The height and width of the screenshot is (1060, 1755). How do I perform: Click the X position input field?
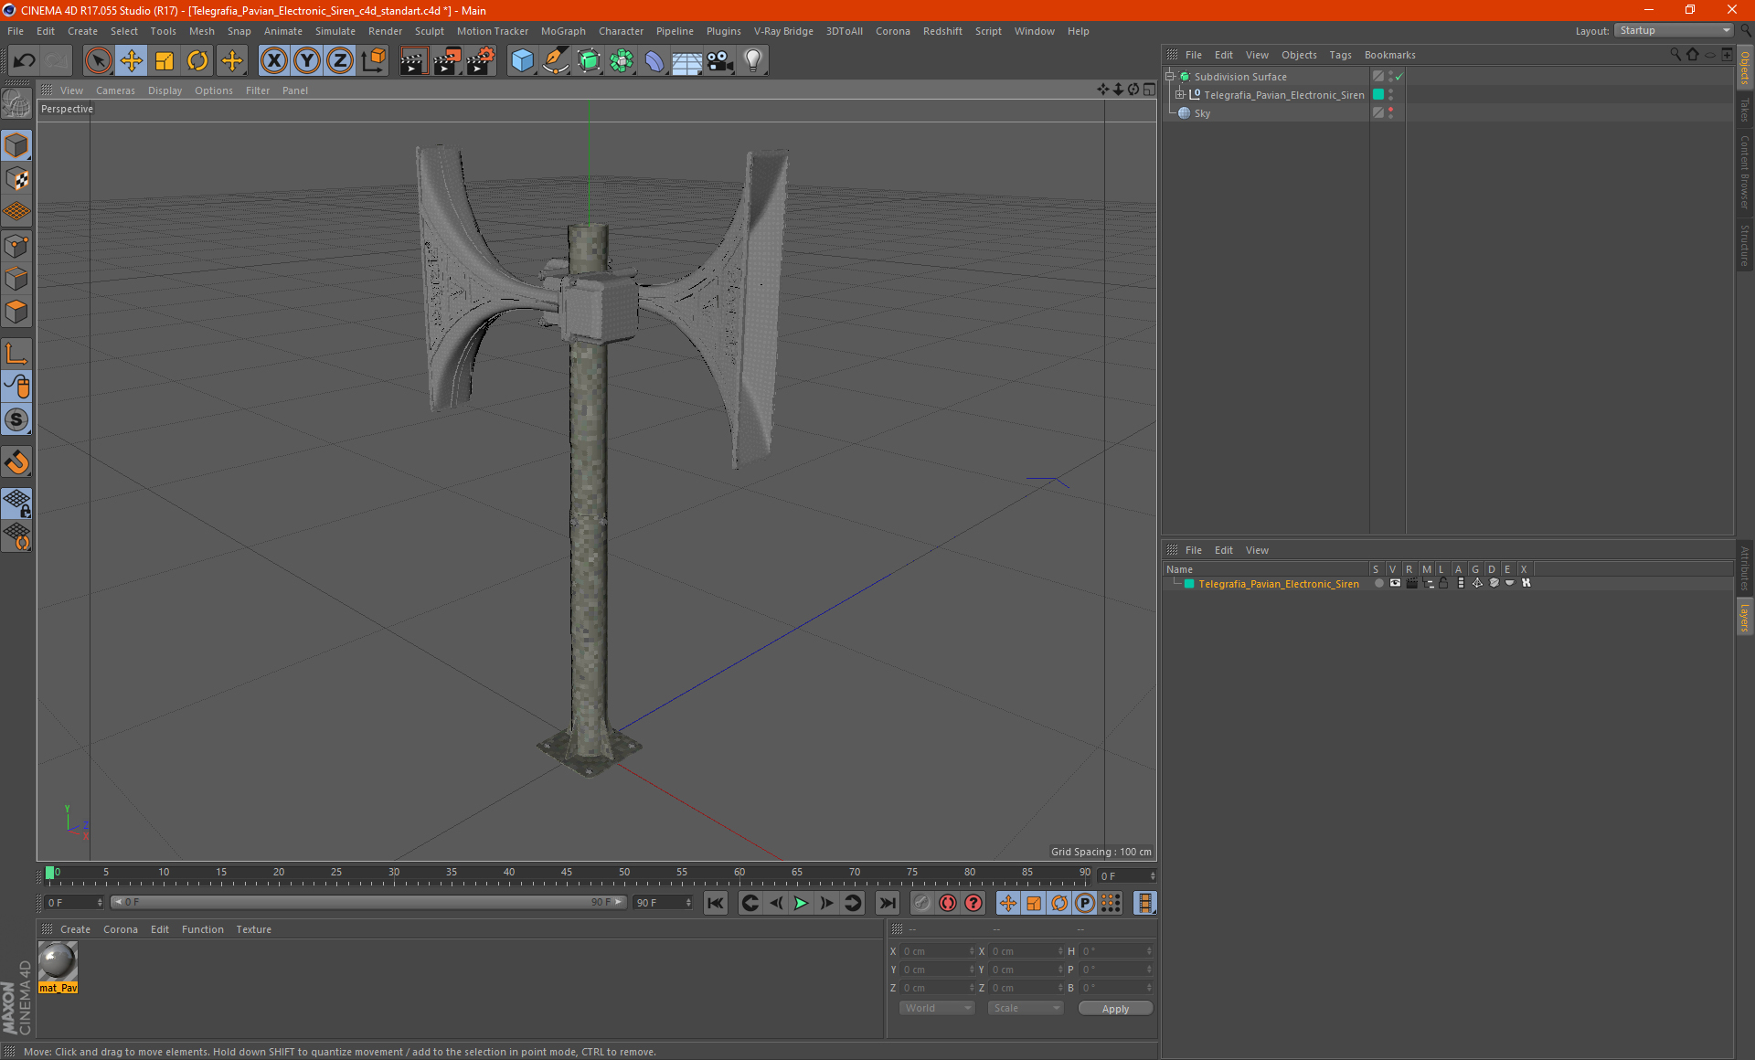click(936, 951)
